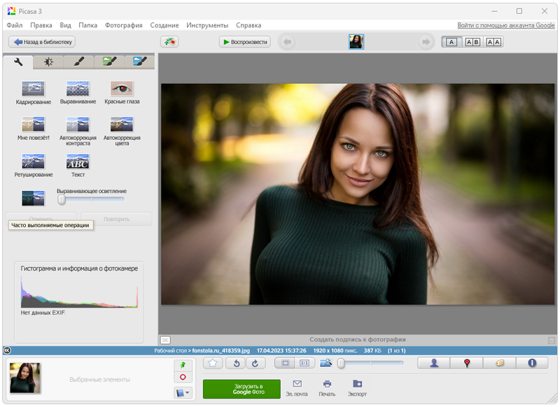Viewport: 560px width, 407px height.
Task: Star the photo with the star button
Action: pos(213,363)
